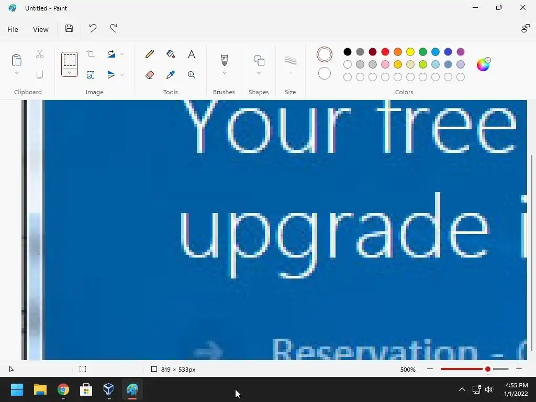
Task: Pick the orange color swatch
Action: pyautogui.click(x=398, y=52)
